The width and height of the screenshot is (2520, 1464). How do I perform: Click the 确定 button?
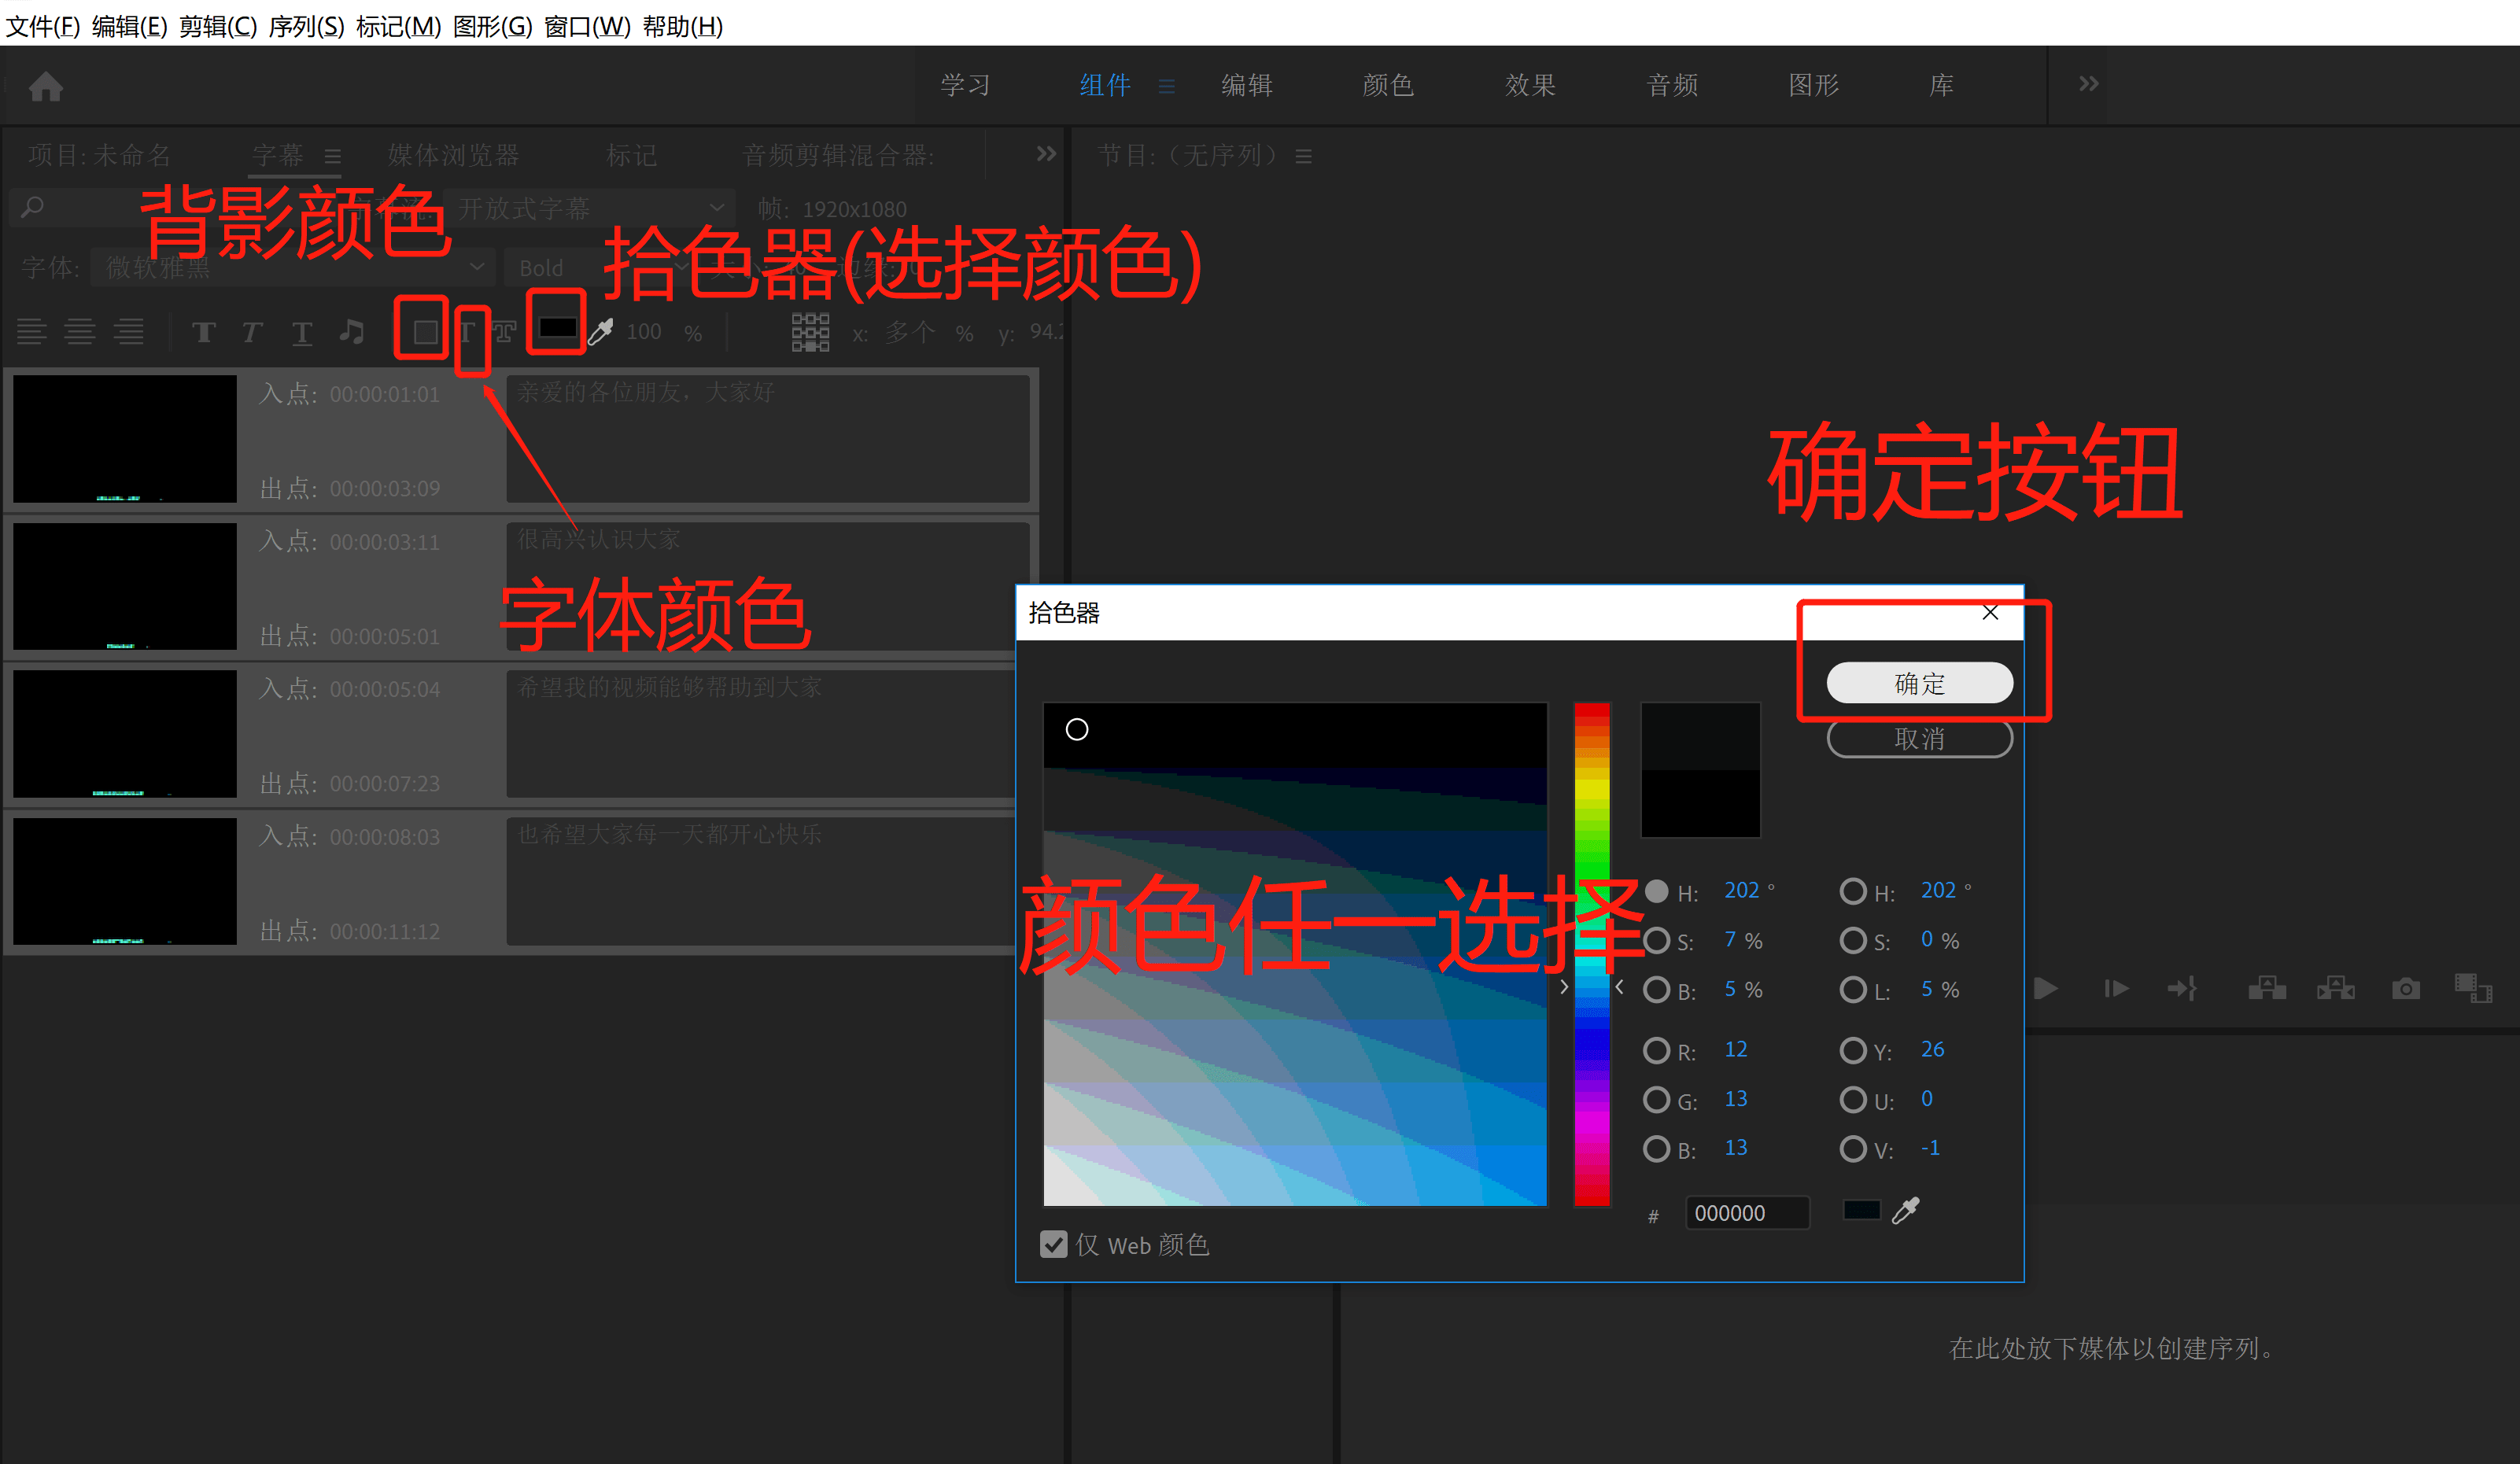(x=1918, y=683)
